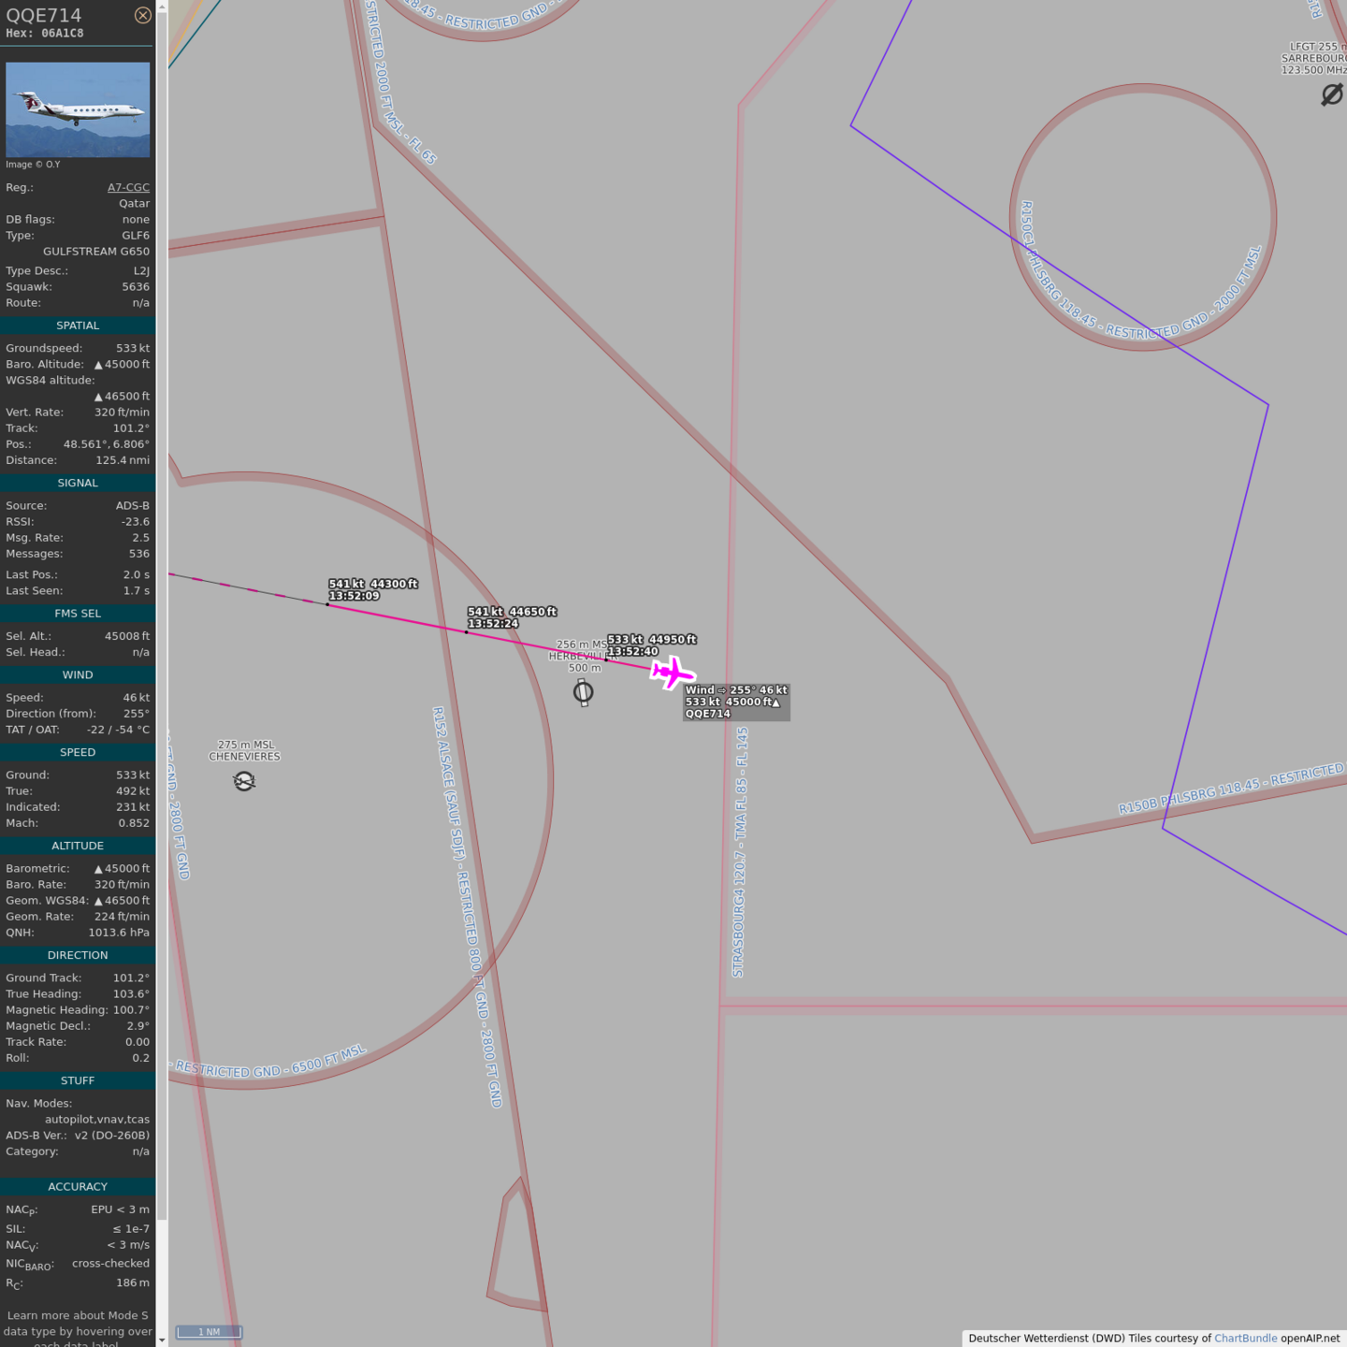Click the QQE714 wind and speed map label
The height and width of the screenshot is (1347, 1347).
point(736,702)
